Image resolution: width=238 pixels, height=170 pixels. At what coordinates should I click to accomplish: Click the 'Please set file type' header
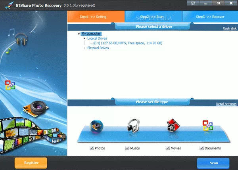152,102
